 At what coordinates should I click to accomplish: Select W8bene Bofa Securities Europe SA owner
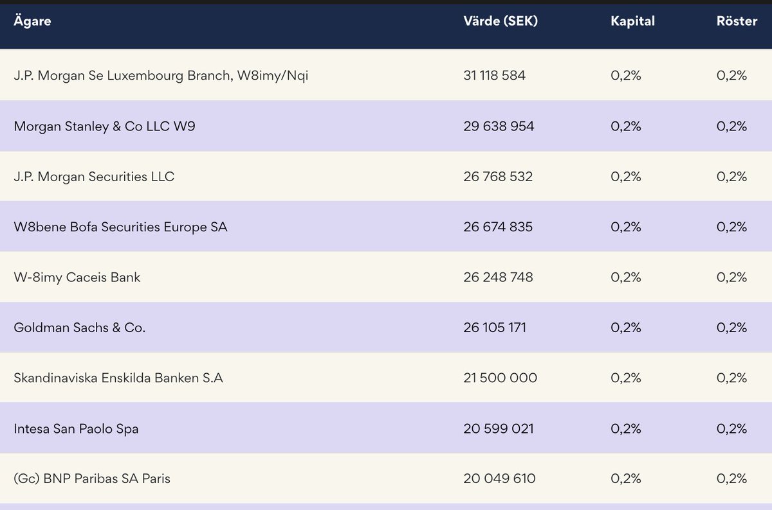[x=120, y=227]
